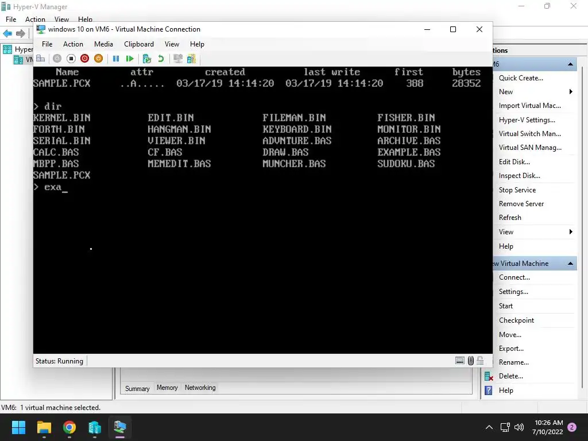Open File menu in Hyper-V Manager
Image resolution: width=588 pixels, height=441 pixels.
11,19
